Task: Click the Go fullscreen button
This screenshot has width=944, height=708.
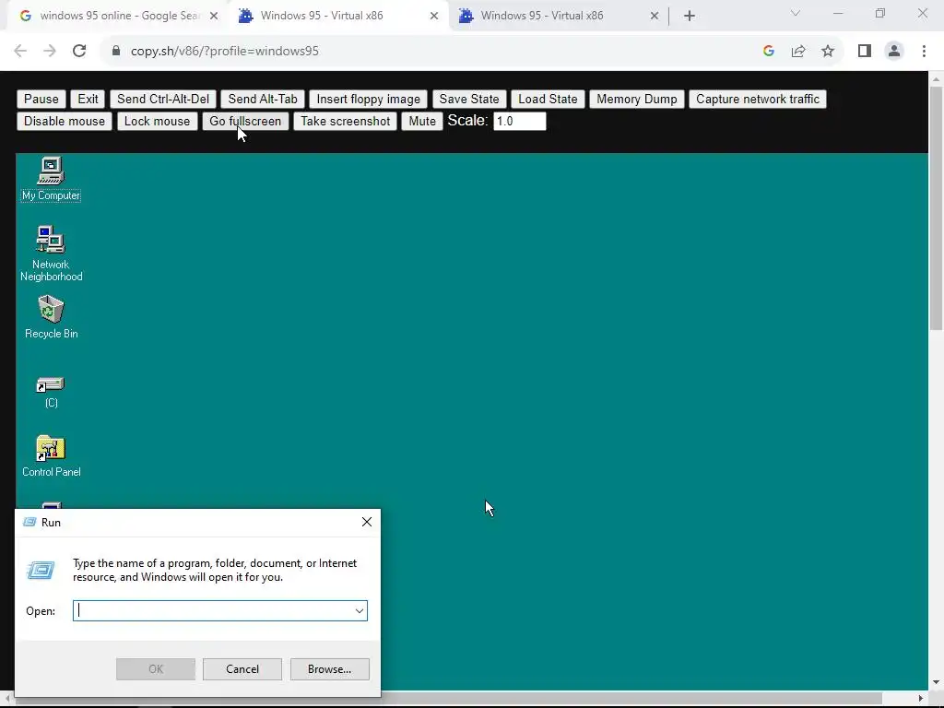Action: click(x=245, y=122)
